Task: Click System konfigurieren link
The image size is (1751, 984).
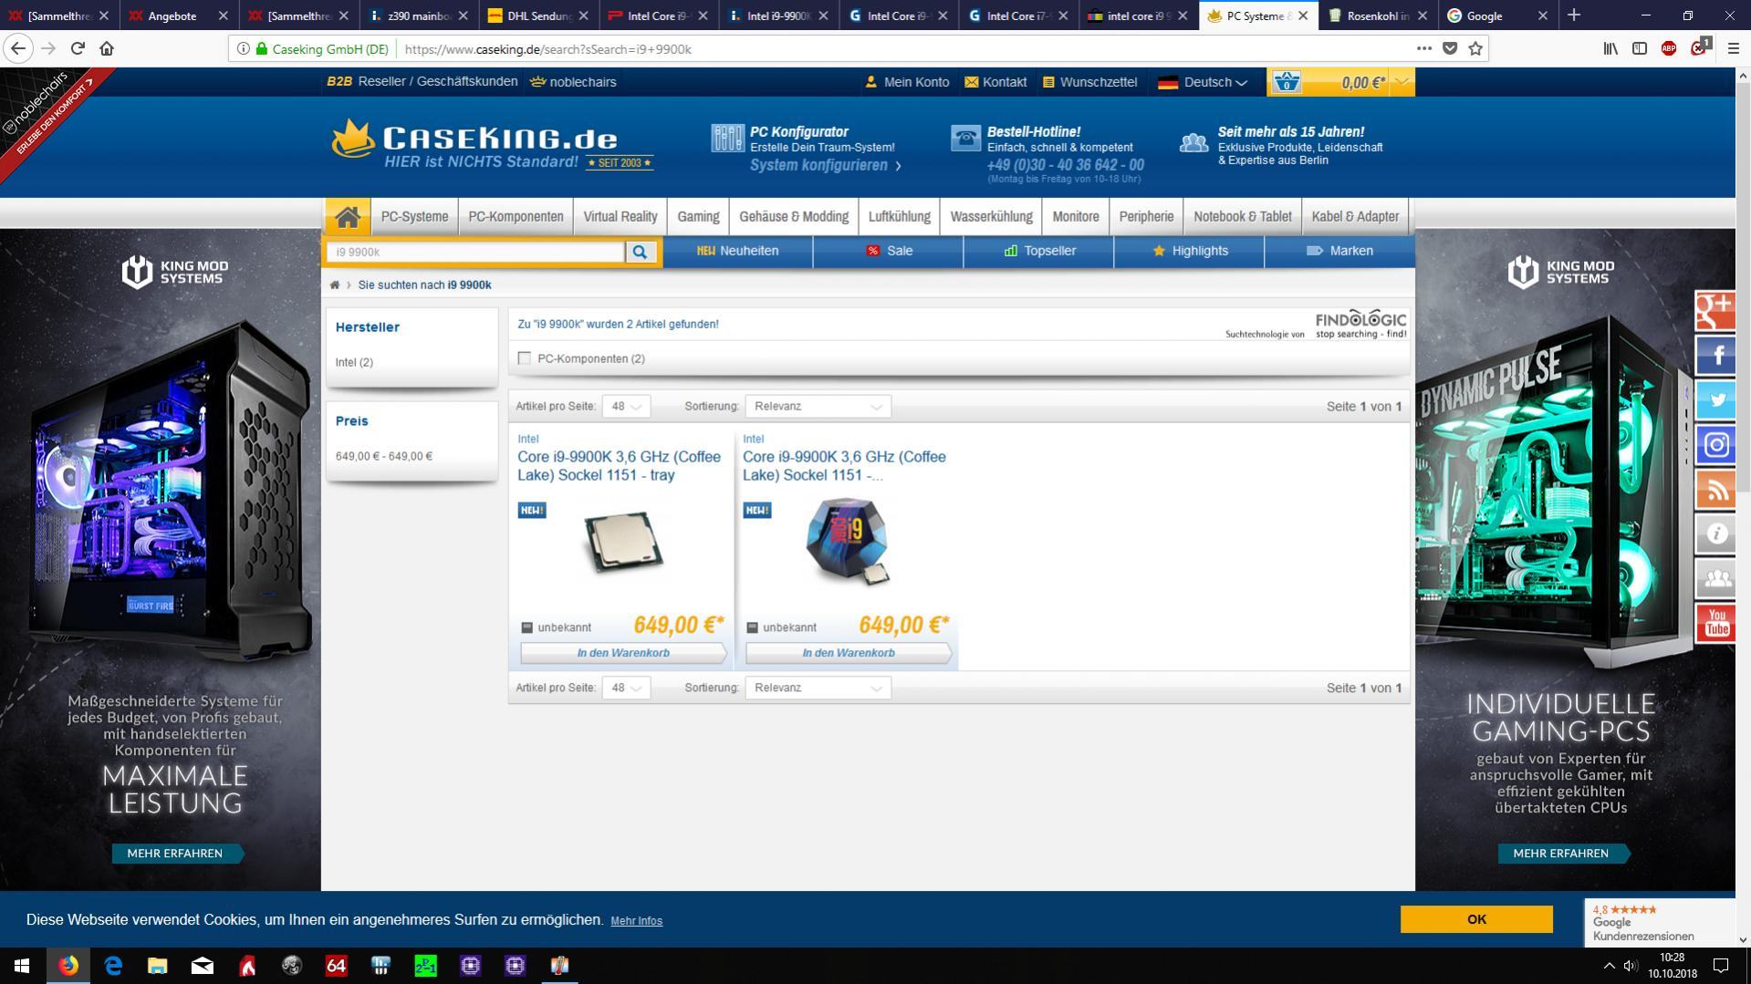Action: (824, 165)
